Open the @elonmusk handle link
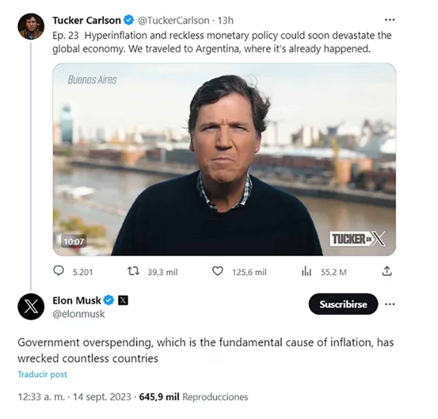438x419 pixels. pyautogui.click(x=78, y=314)
